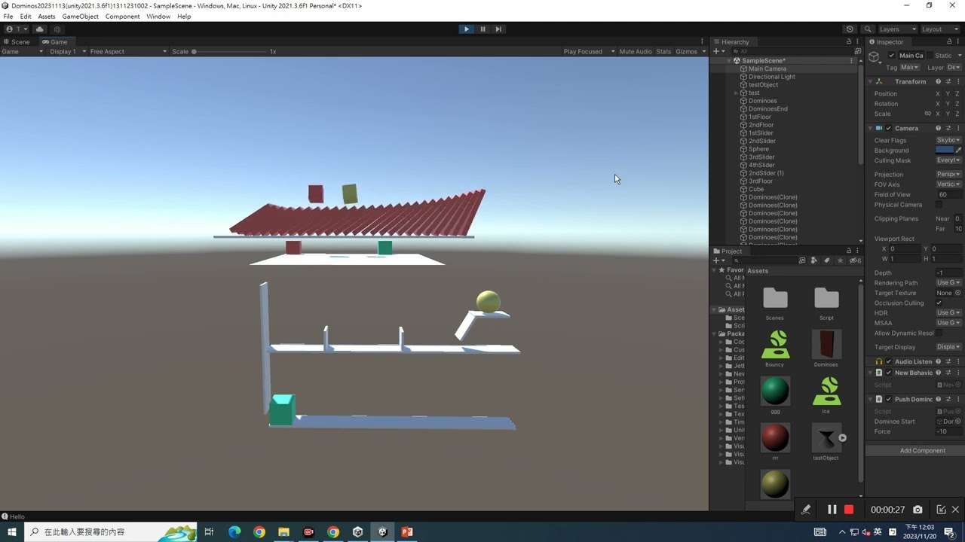This screenshot has width=965, height=542.
Task: Click the Scale constrain-proportions link icon
Action: click(x=927, y=114)
